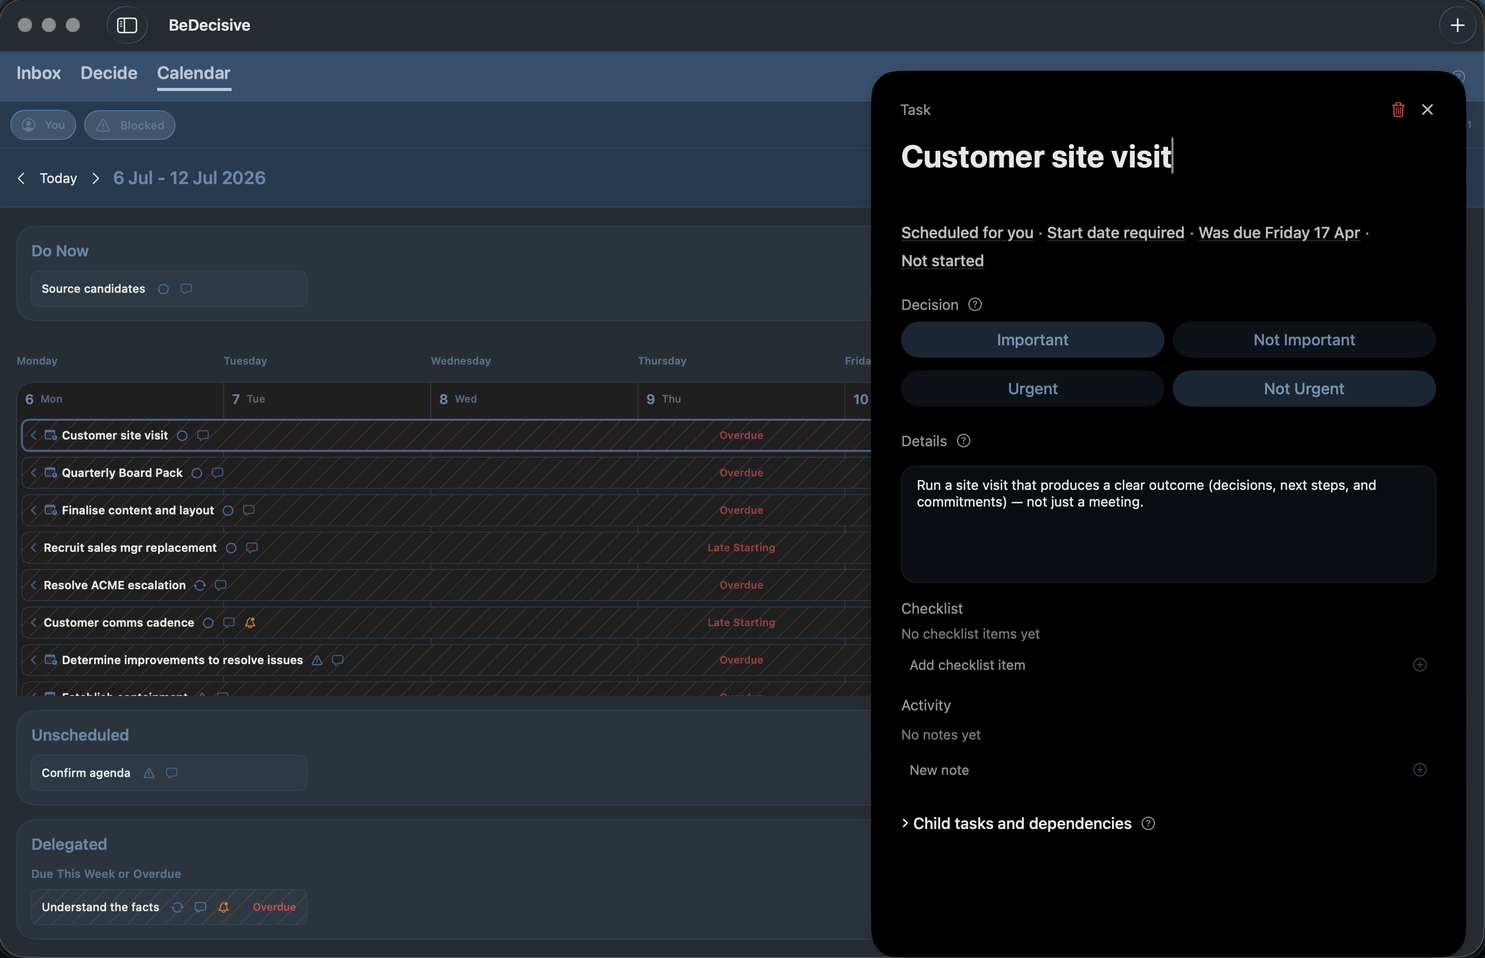Click the calendar icon on Finalise content and layout
This screenshot has width=1485, height=958.
50,510
